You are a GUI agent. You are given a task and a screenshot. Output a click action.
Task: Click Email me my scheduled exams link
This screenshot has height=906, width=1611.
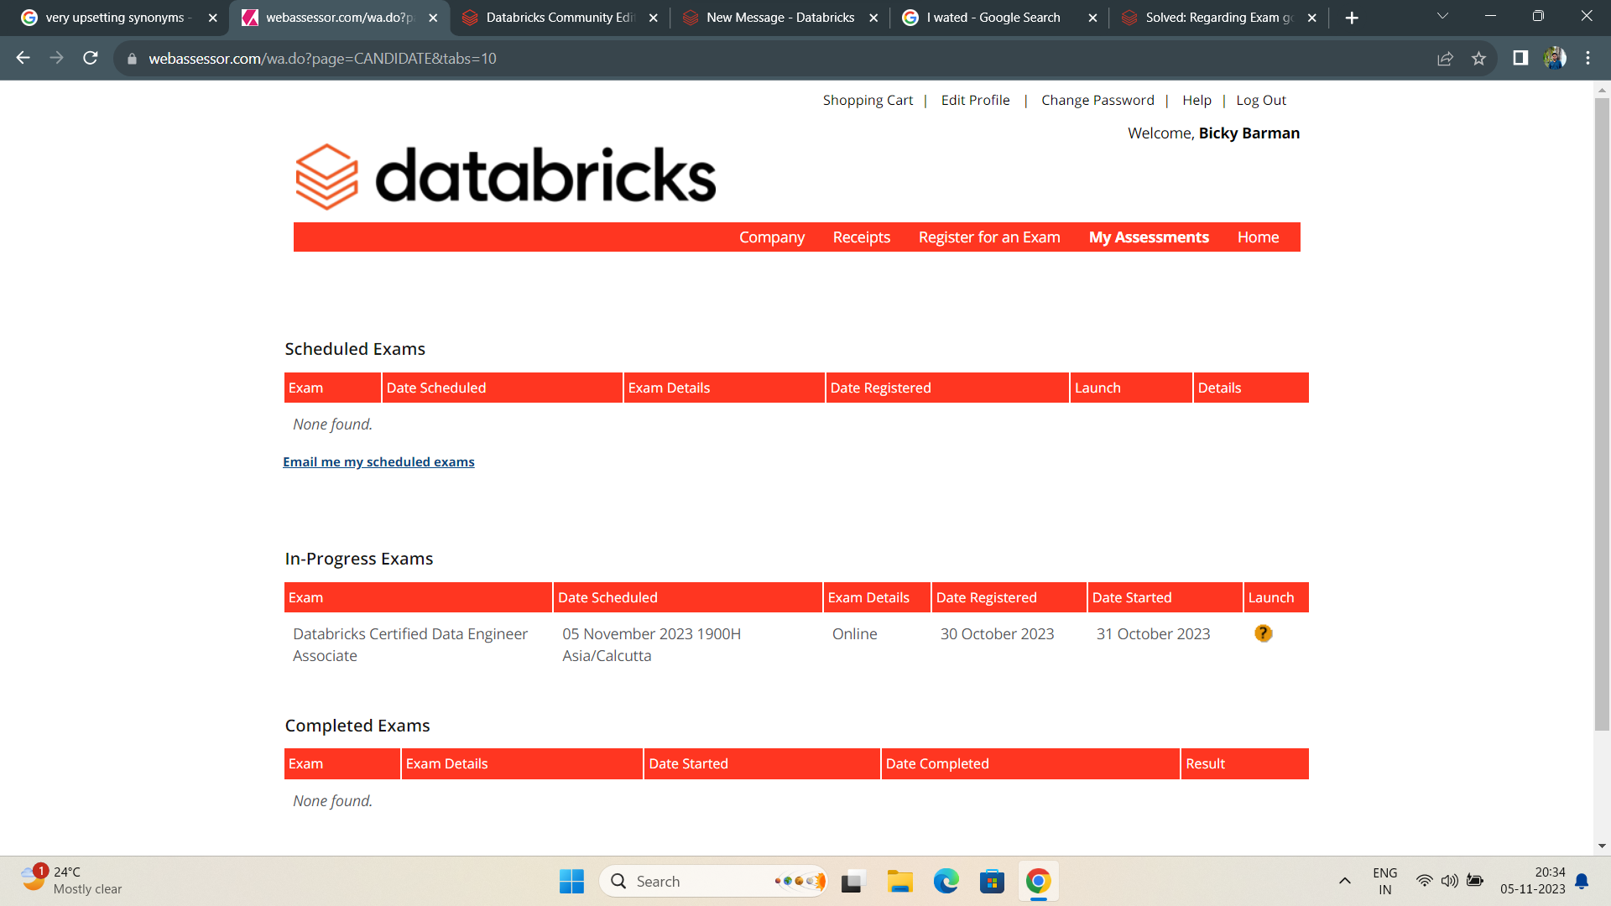tap(378, 462)
